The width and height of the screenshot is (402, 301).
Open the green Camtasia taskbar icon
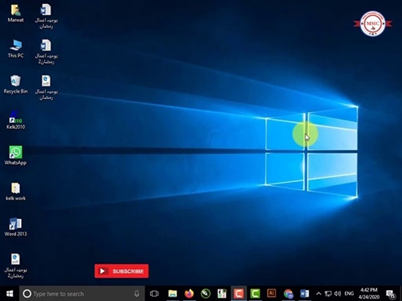tap(255, 293)
